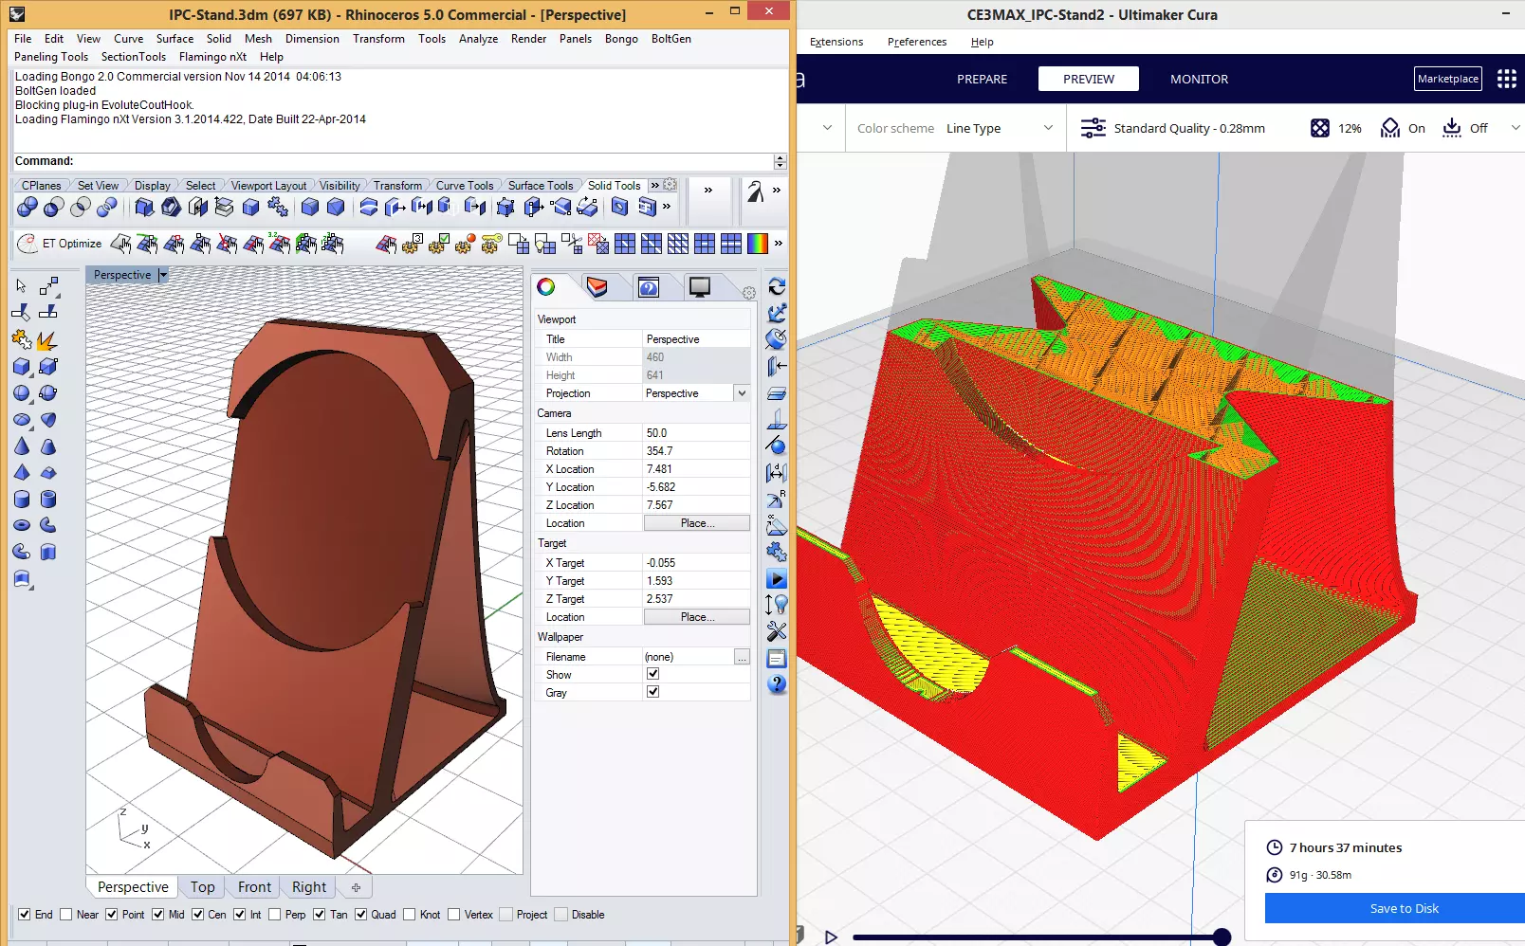Open the Rhino Analyze menu
The height and width of the screenshot is (946, 1525).
[x=478, y=39]
